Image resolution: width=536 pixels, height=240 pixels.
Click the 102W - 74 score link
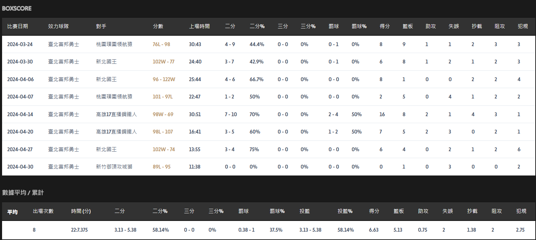pos(163,149)
